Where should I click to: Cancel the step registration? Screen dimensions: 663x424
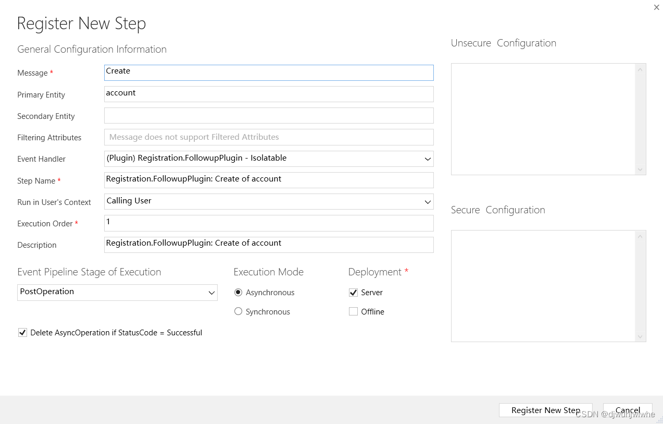627,410
